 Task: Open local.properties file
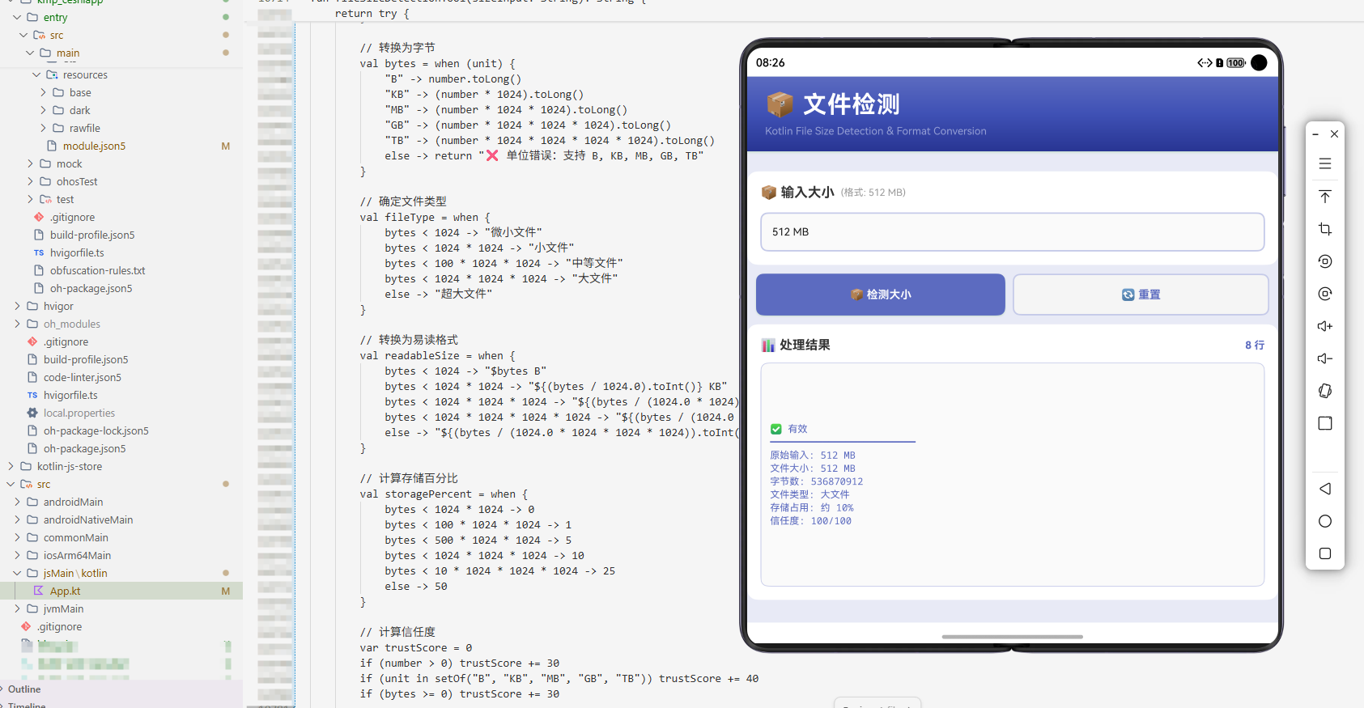[79, 413]
